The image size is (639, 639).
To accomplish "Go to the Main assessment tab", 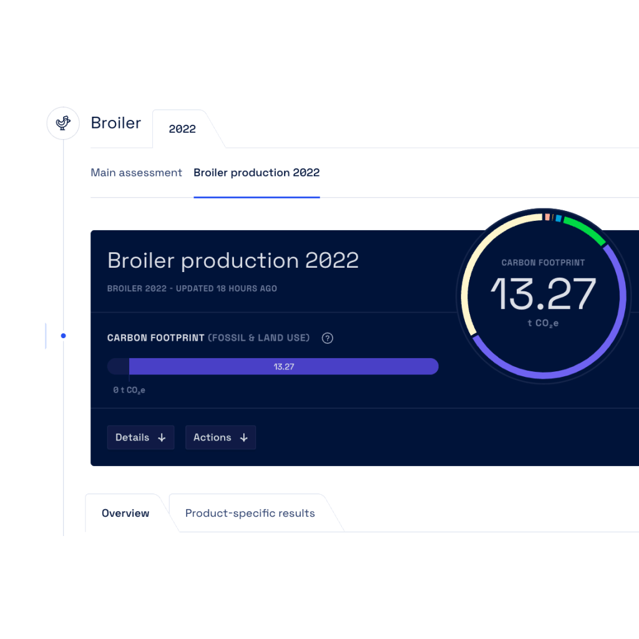I will click(136, 173).
